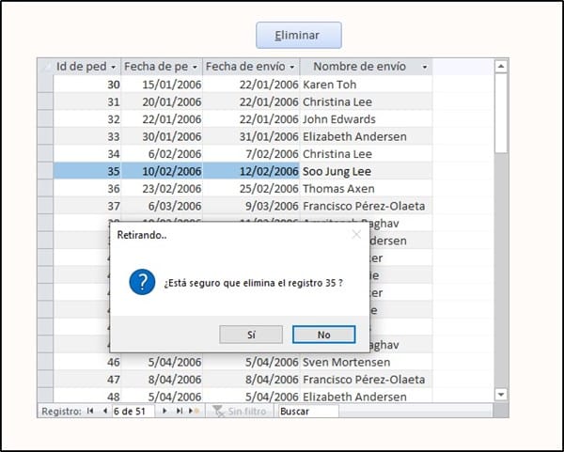Click the Sin filtro filter indicator

pyautogui.click(x=240, y=412)
